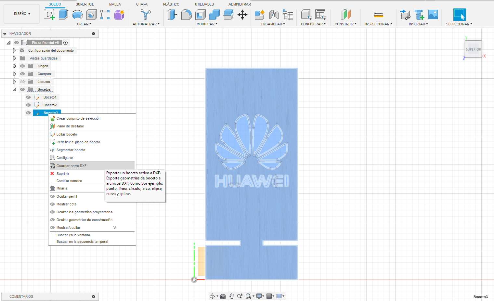Open the viewports layout icon
This screenshot has height=301, width=494.
(279, 296)
